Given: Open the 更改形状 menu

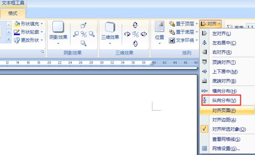Looking at the screenshot, I should coord(28,40).
